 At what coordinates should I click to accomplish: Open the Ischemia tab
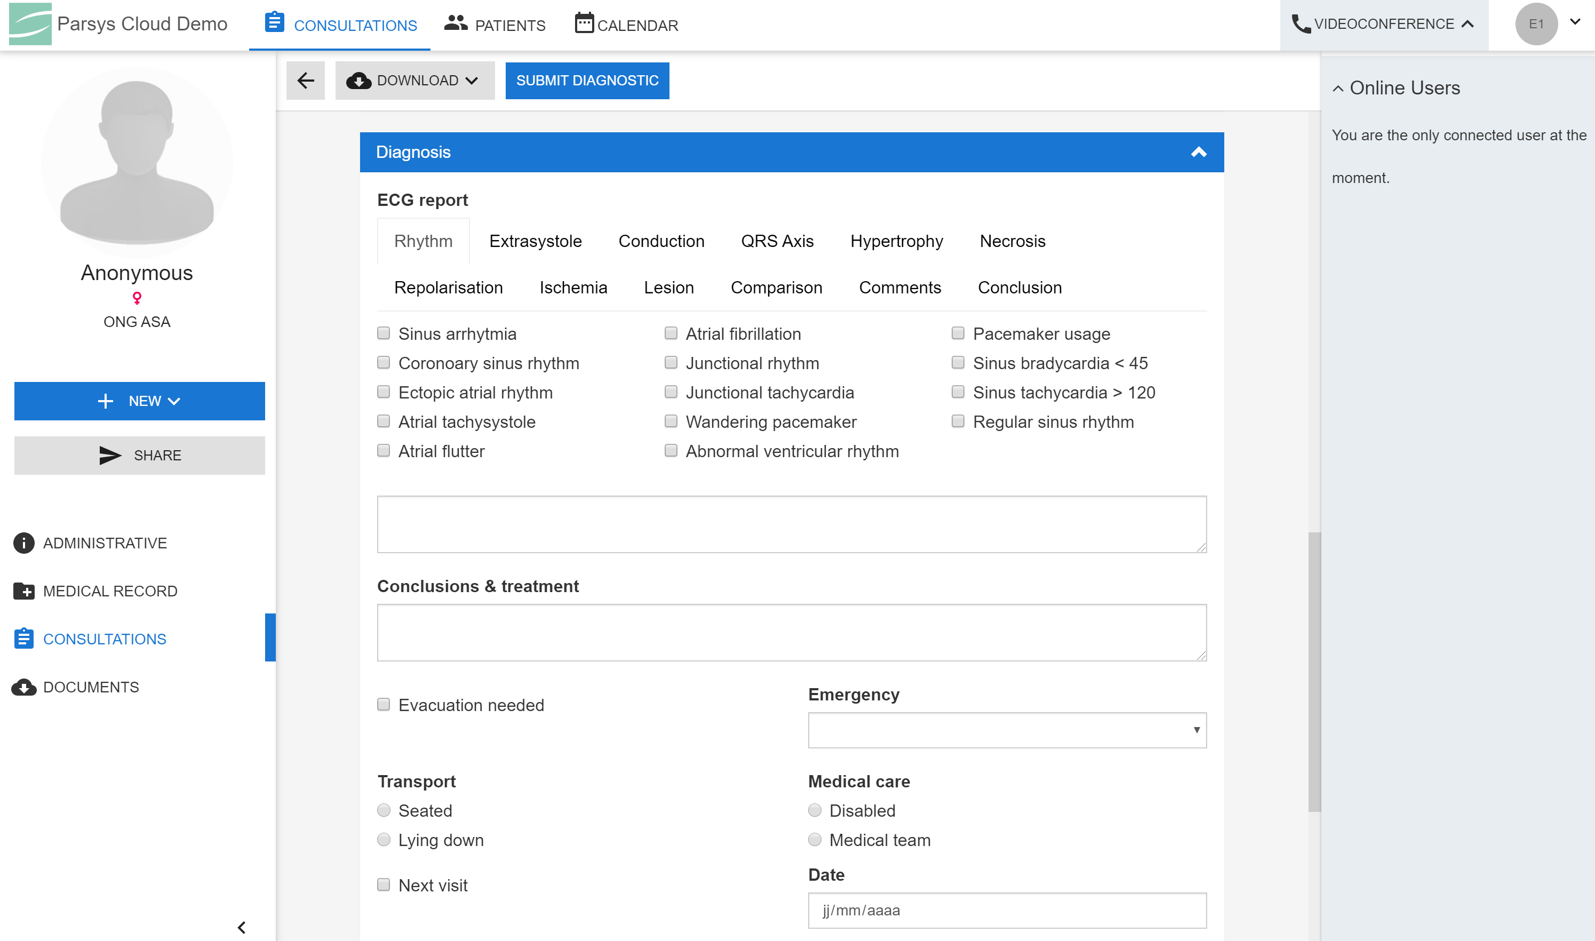(572, 287)
